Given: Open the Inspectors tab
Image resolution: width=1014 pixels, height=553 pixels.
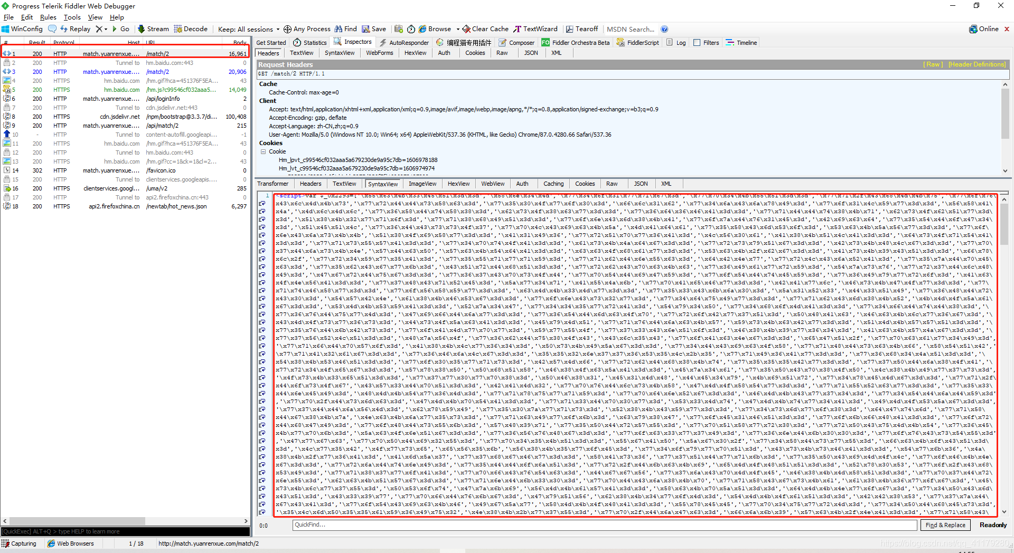Looking at the screenshot, I should click(x=352, y=42).
